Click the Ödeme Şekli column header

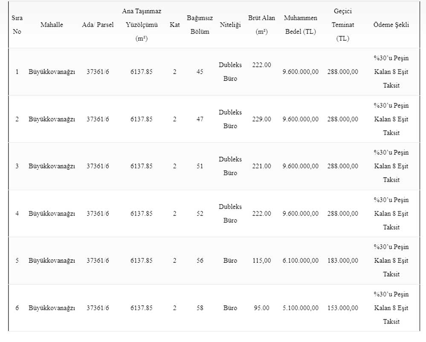tap(391, 25)
